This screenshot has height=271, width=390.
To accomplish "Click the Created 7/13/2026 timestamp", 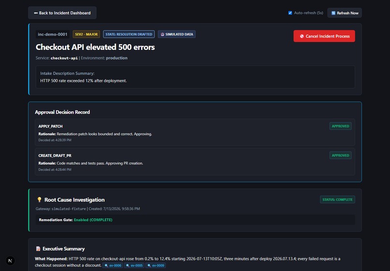I will click(x=114, y=209).
